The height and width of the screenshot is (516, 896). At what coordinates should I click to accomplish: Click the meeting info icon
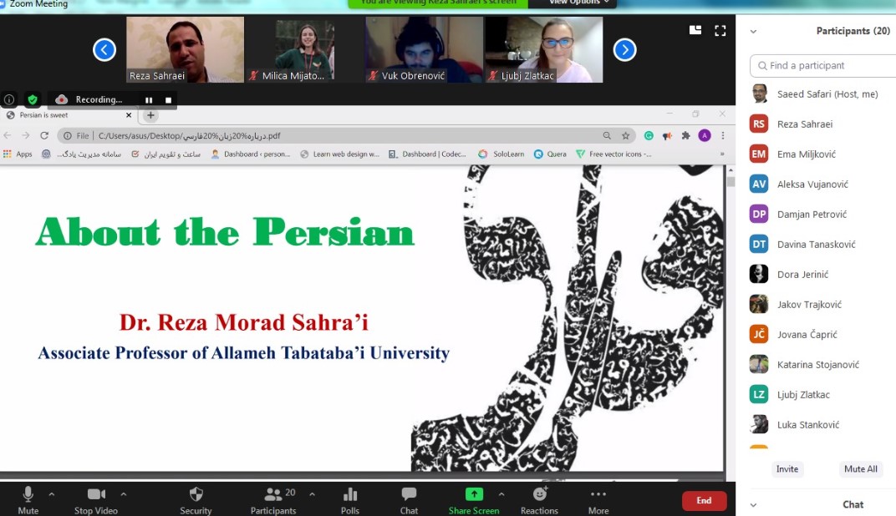coord(9,99)
